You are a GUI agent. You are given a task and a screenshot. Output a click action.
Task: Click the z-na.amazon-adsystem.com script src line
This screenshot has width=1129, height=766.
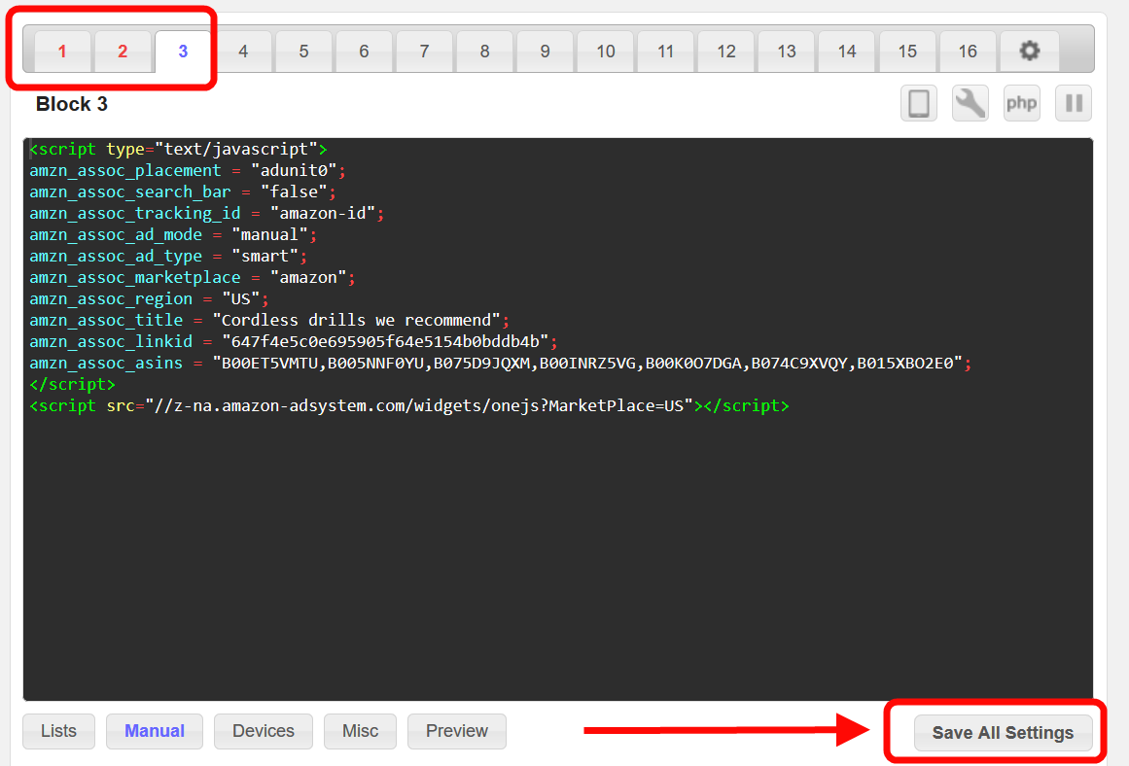[x=409, y=406]
